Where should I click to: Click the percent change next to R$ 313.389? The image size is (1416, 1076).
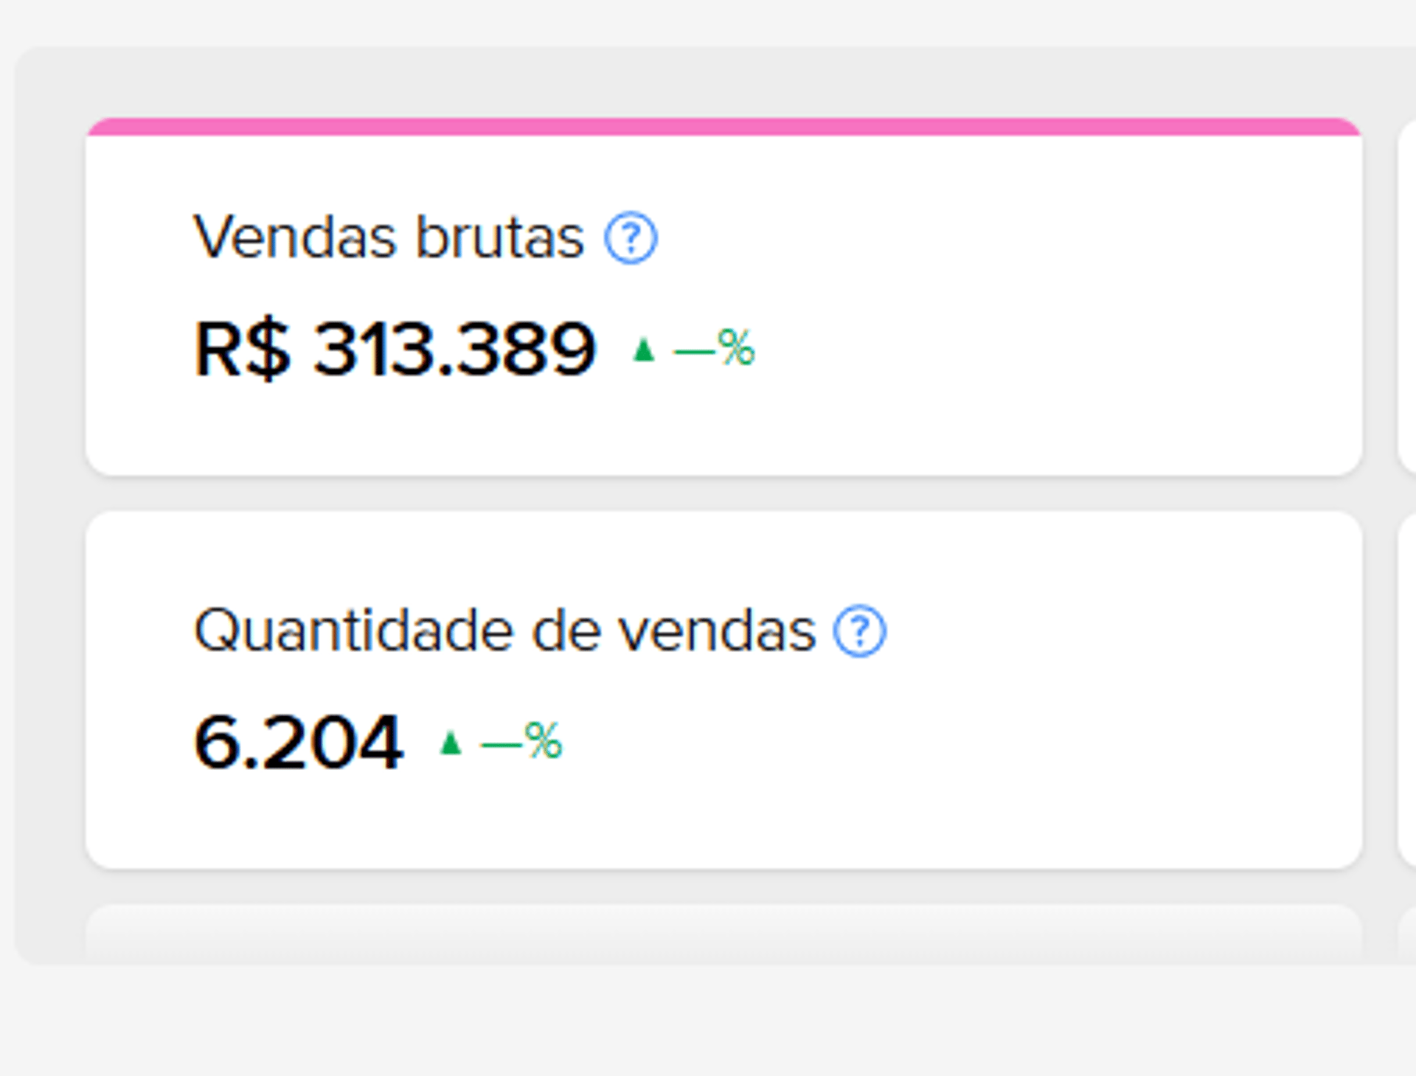point(714,348)
